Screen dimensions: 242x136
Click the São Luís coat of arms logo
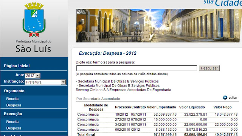pos(34,20)
